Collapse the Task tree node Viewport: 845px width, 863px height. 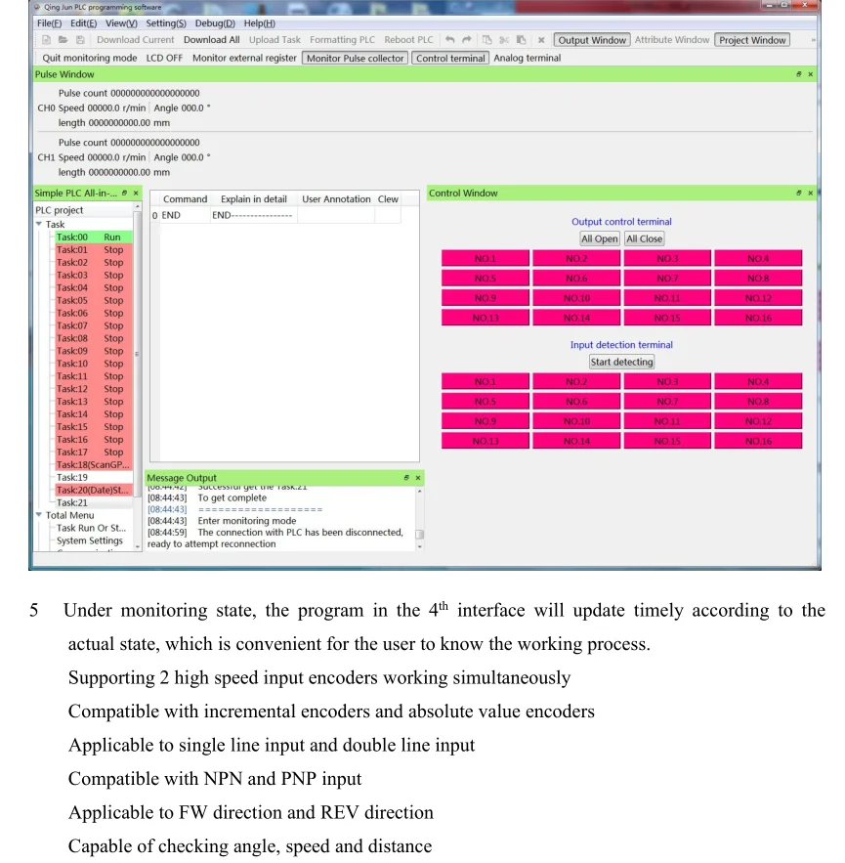(x=39, y=224)
